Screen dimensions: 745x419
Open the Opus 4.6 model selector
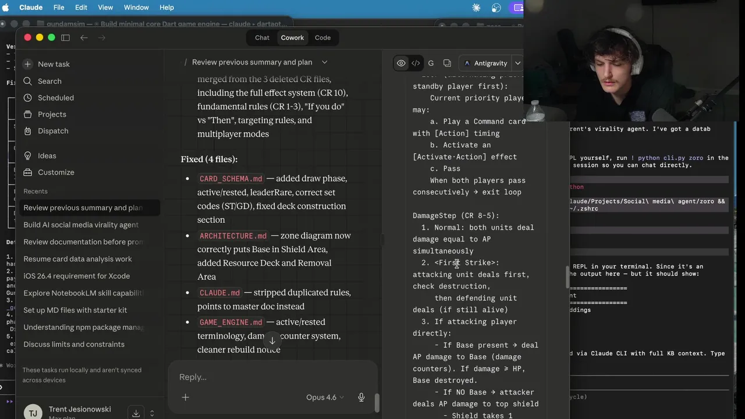click(x=325, y=397)
